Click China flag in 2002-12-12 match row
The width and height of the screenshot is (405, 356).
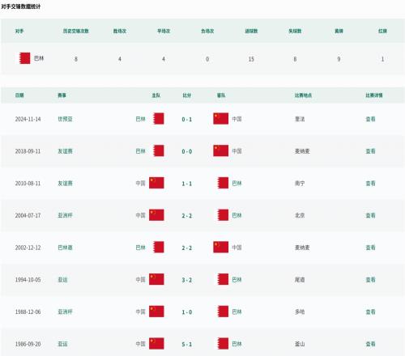click(x=220, y=247)
